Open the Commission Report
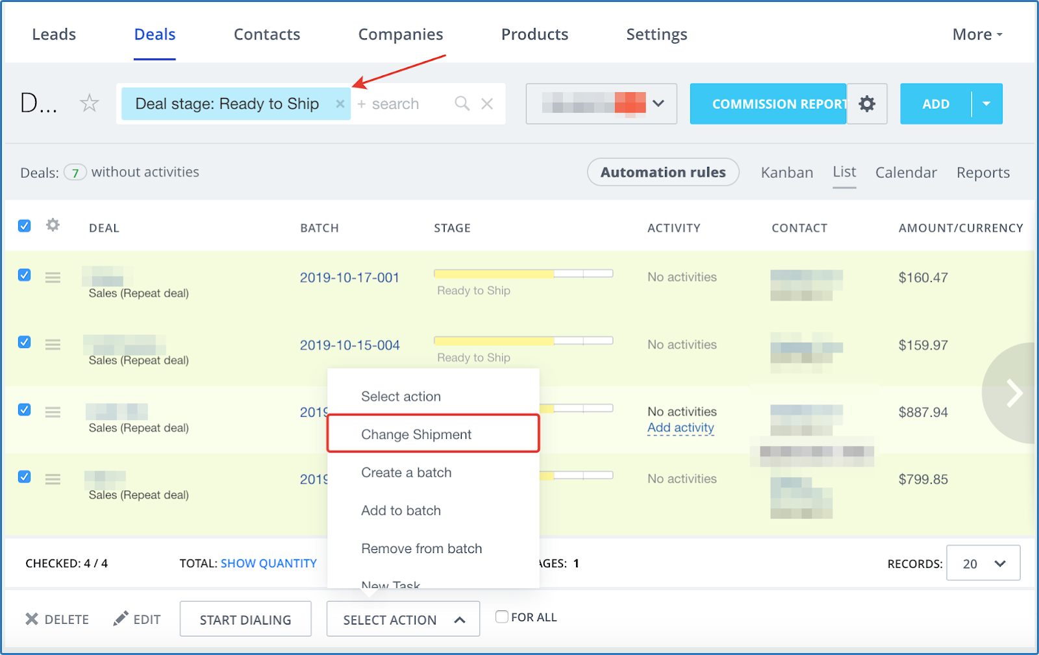 [768, 104]
